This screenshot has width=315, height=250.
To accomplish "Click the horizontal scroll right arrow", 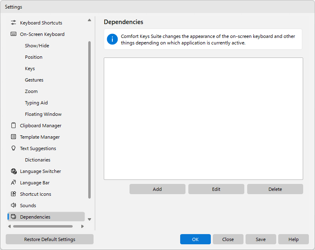I will tap(83, 226).
